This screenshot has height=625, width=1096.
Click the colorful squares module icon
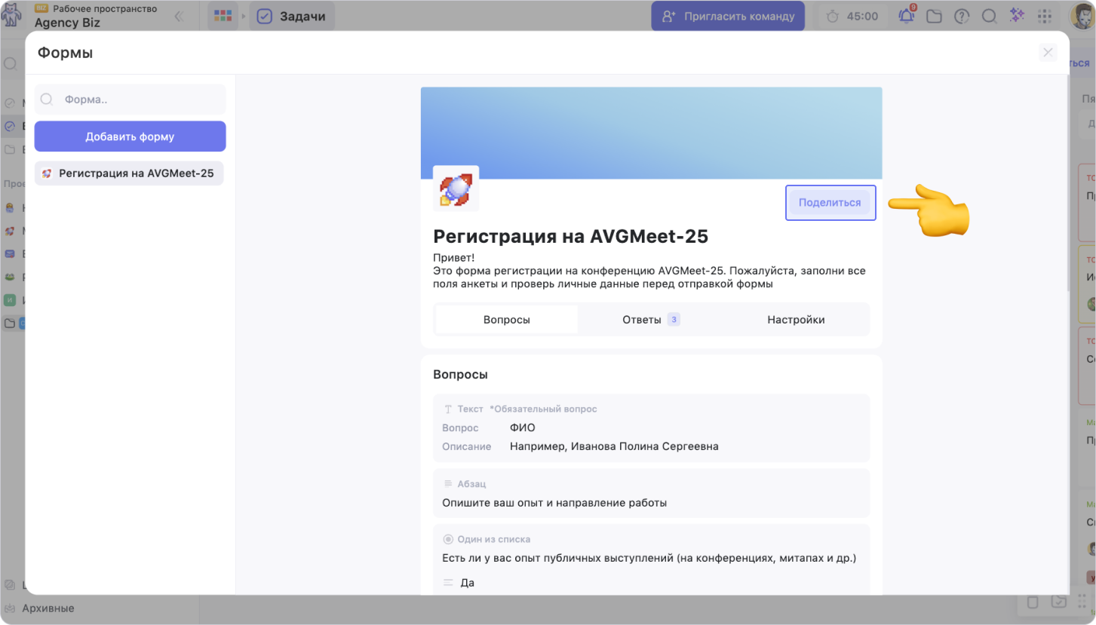pos(223,16)
